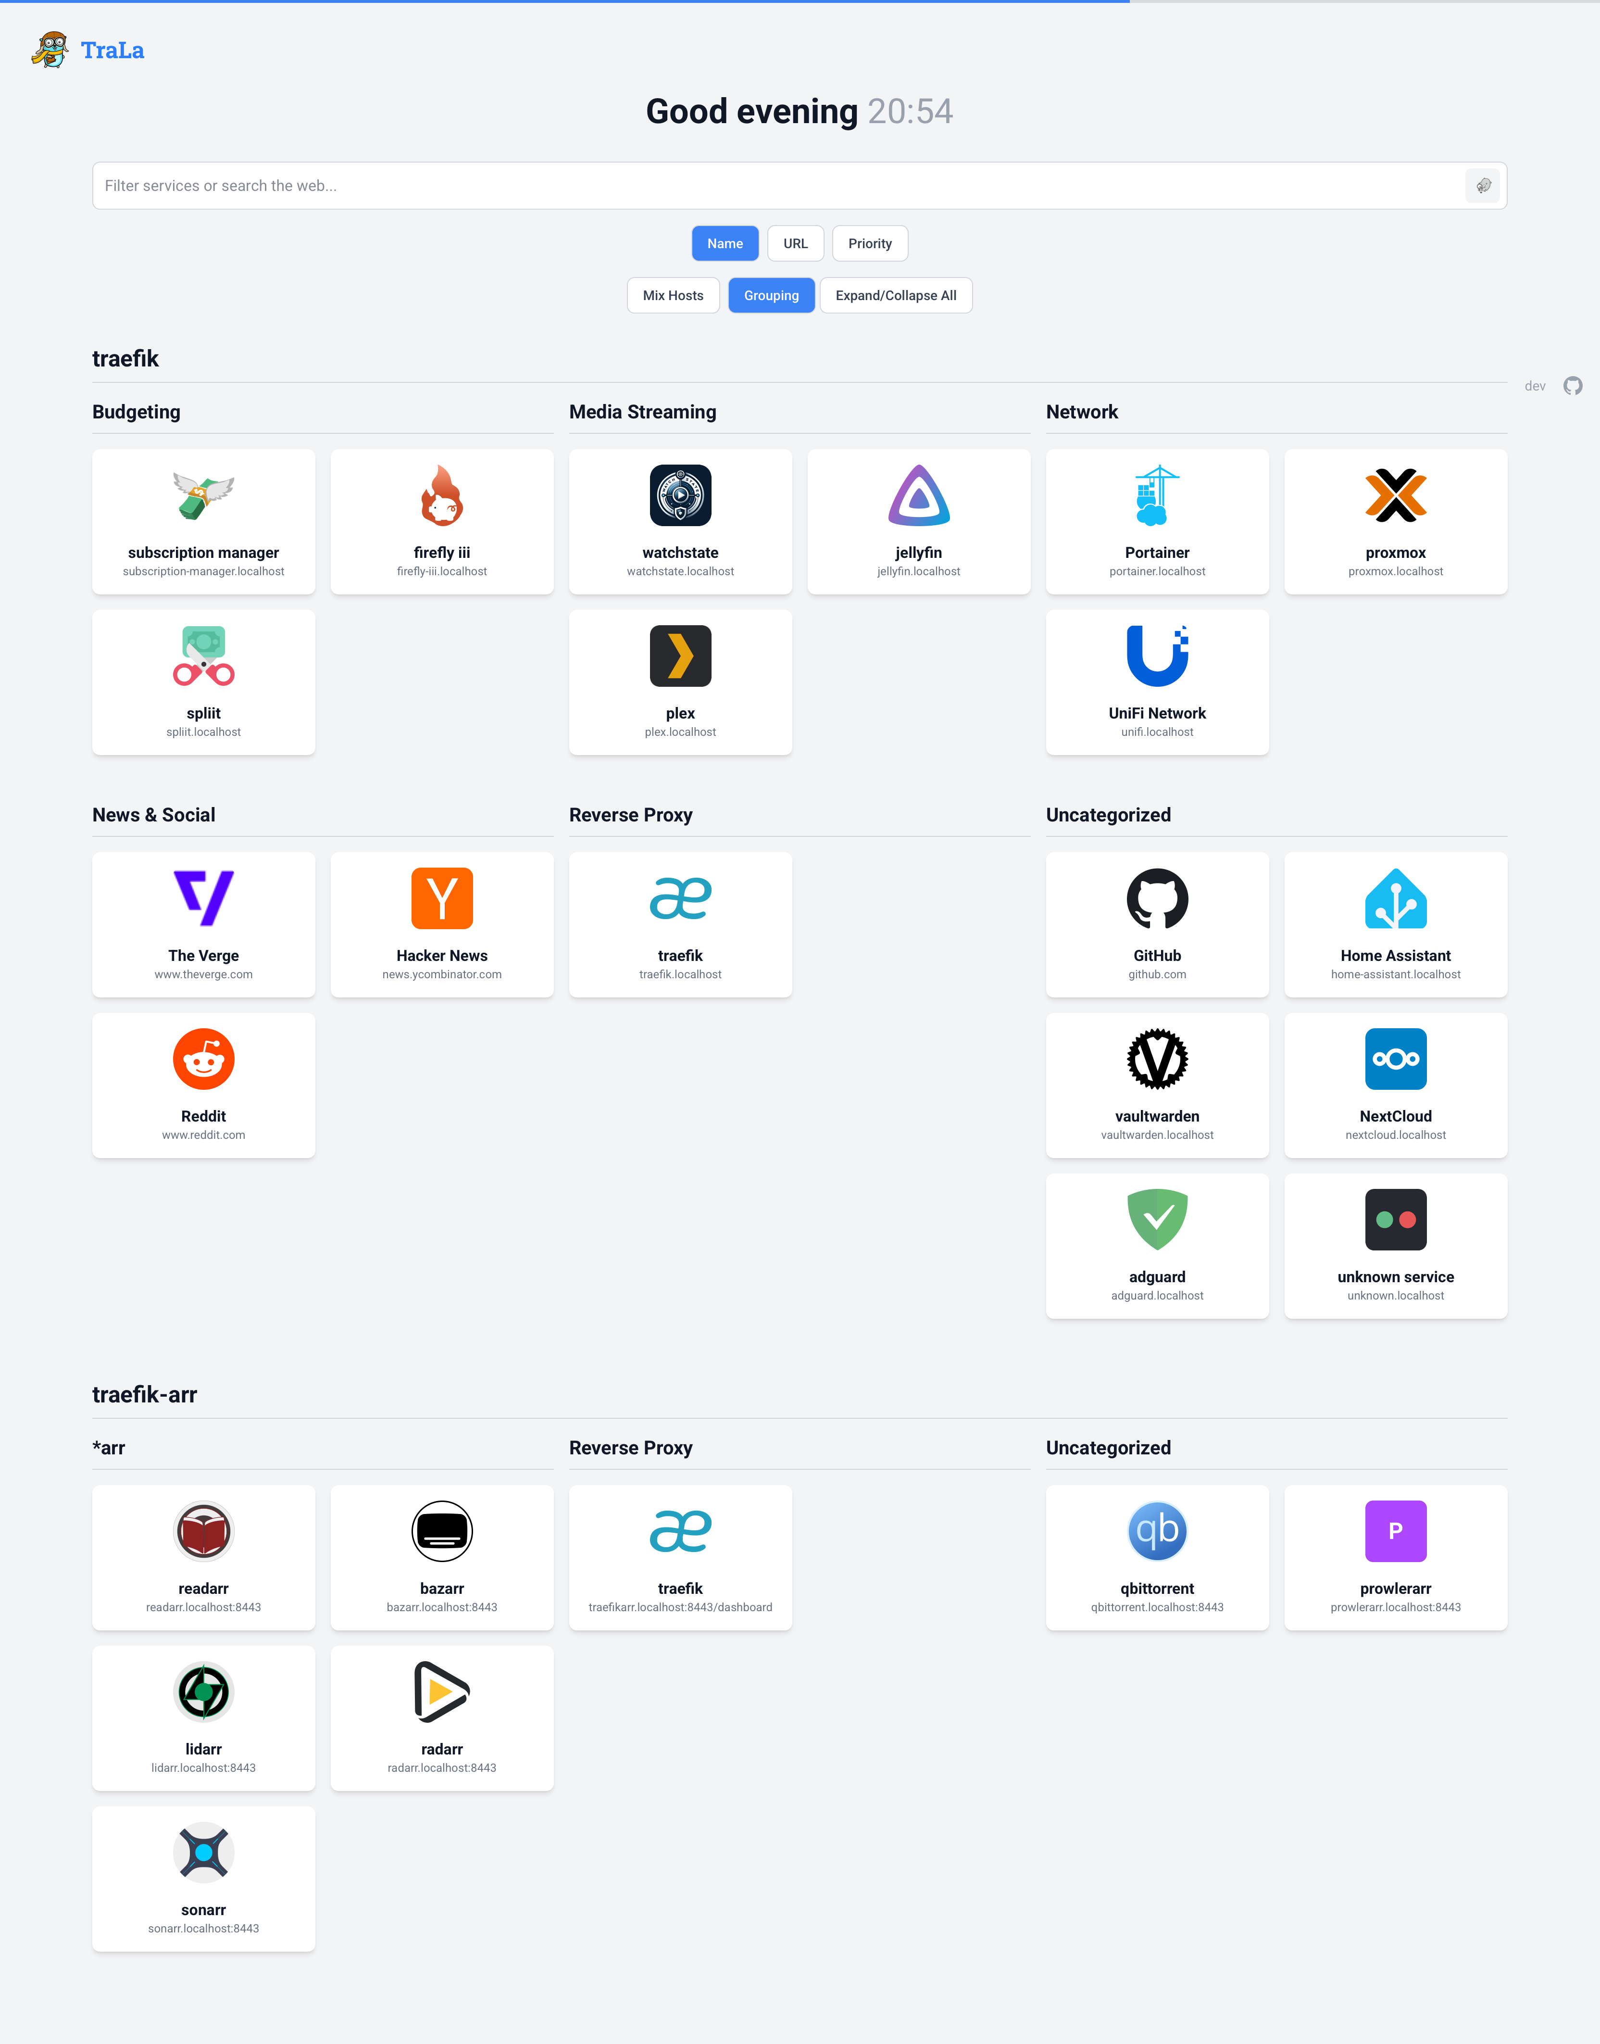
Task: Open the lidarr service card
Action: pyautogui.click(x=203, y=1718)
